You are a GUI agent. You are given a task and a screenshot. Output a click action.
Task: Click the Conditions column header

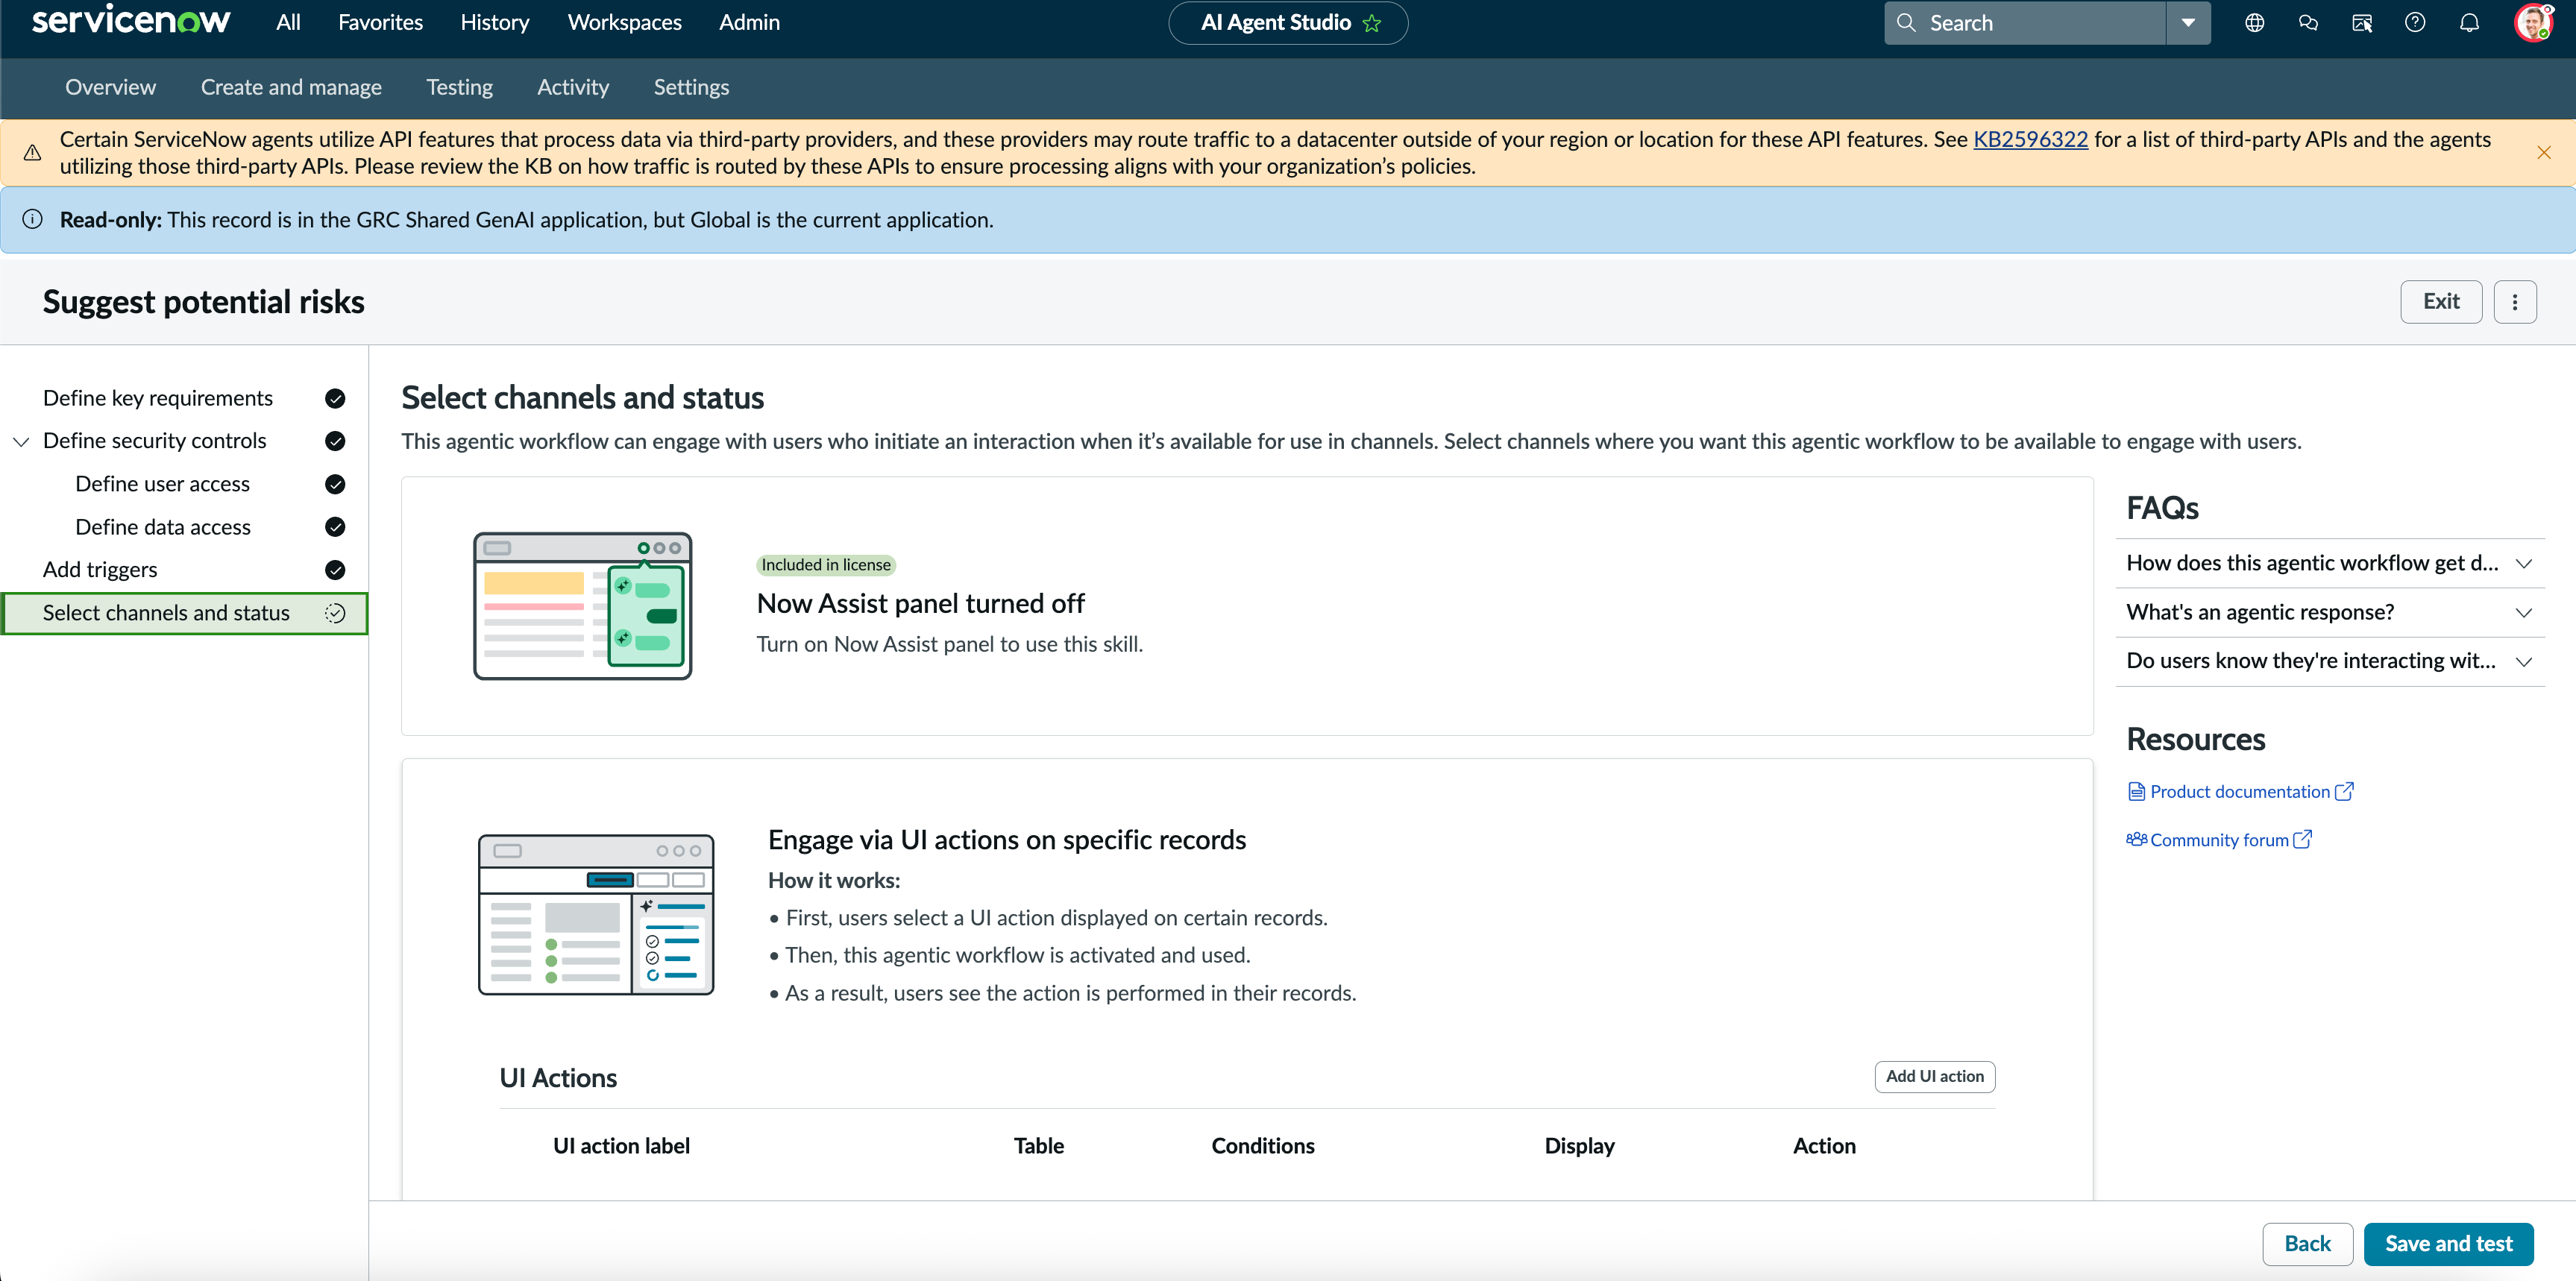1263,1146
